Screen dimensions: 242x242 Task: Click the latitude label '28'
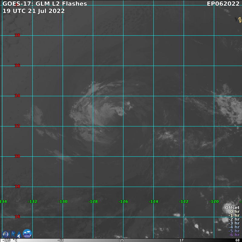(x=17, y=35)
